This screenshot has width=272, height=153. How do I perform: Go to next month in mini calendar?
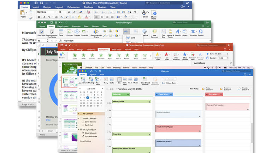[102, 88]
